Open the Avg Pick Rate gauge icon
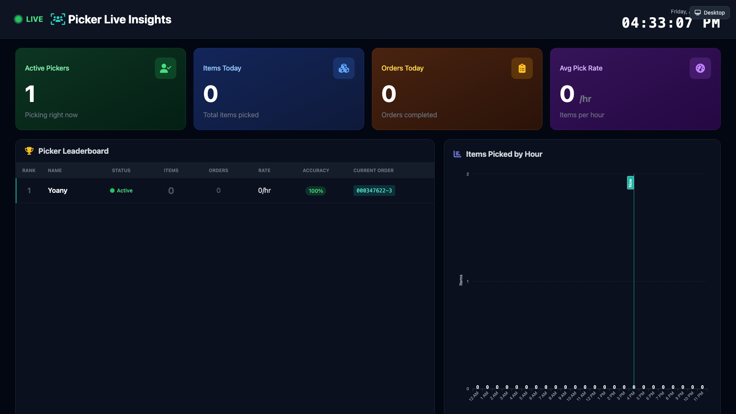Screen dimensions: 736x414 click(x=700, y=68)
